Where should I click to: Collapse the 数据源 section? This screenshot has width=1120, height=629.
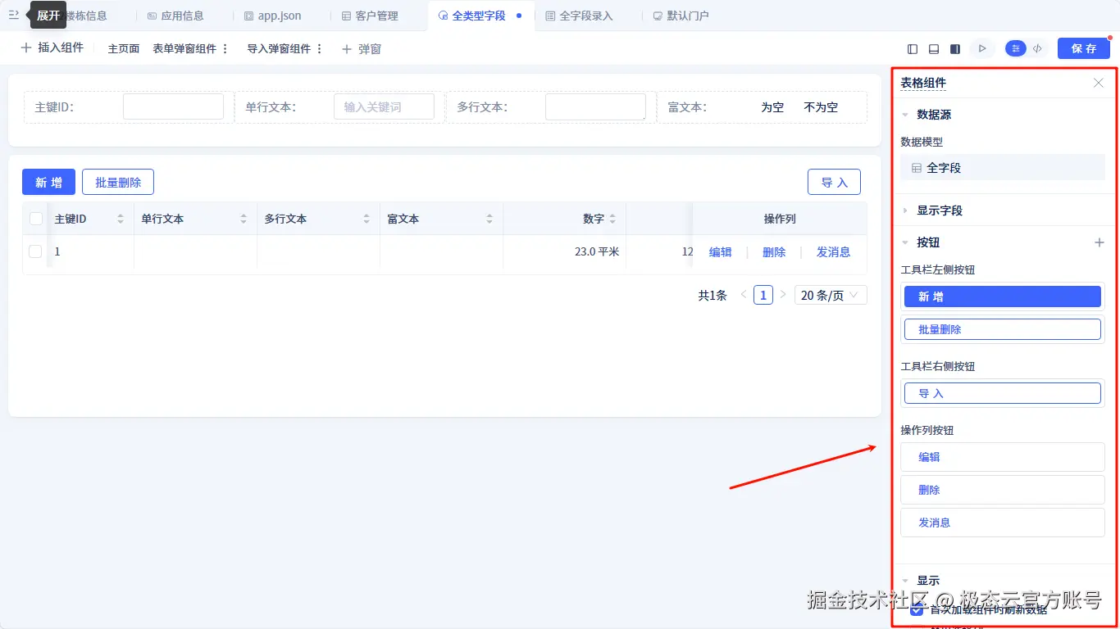[x=905, y=115]
